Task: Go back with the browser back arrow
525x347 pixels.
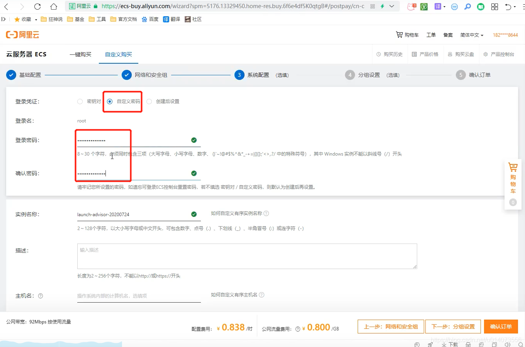Action: pos(7,7)
